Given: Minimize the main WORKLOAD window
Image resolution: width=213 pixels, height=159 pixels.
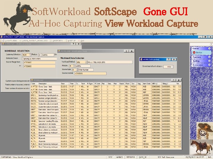Looking at the screenshot, I should click(x=200, y=37).
